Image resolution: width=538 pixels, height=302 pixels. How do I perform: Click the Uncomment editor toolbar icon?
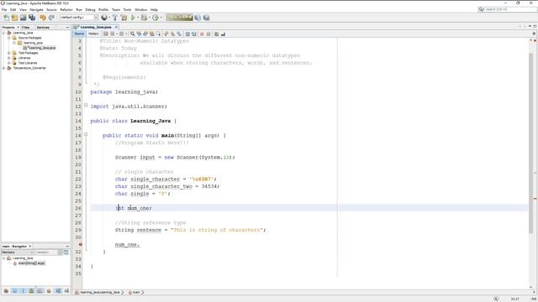pos(223,34)
